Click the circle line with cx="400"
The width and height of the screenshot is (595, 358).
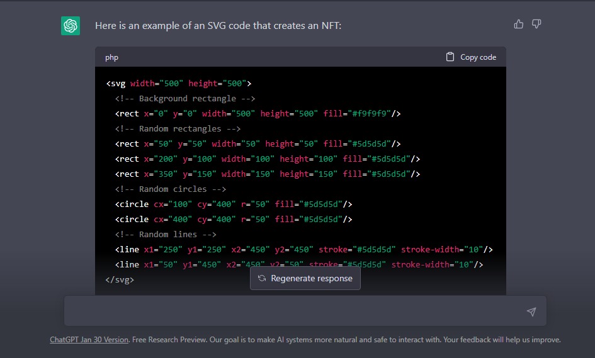(234, 220)
